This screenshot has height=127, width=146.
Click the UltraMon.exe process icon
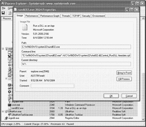(x=6, y=111)
